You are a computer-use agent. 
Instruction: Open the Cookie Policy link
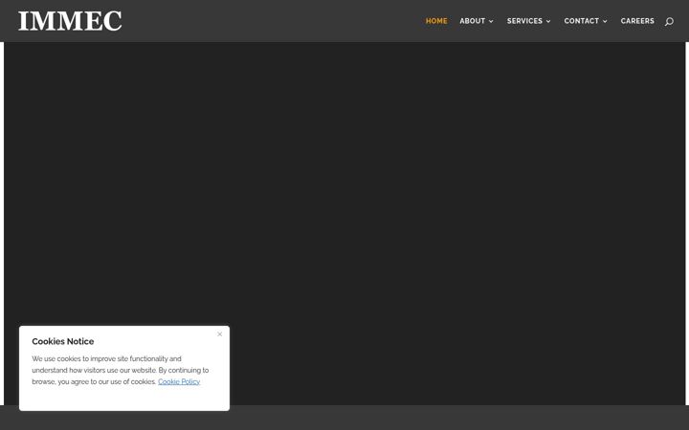[x=179, y=381]
